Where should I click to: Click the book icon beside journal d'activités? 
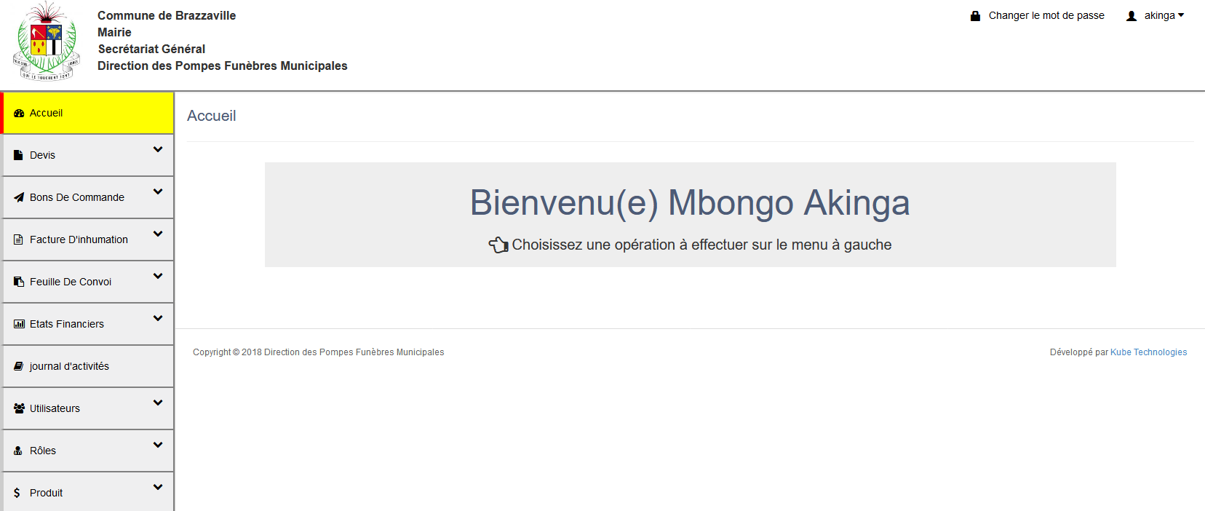point(19,366)
